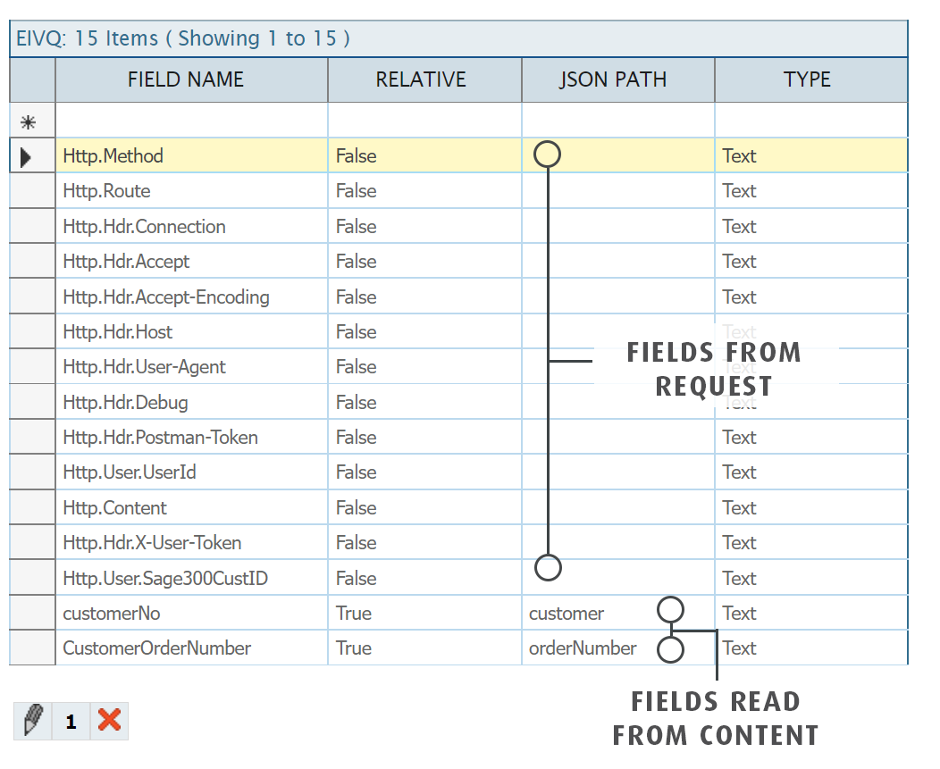Click the True value for customerNo
Image resolution: width=940 pixels, height=769 pixels.
[x=354, y=614]
